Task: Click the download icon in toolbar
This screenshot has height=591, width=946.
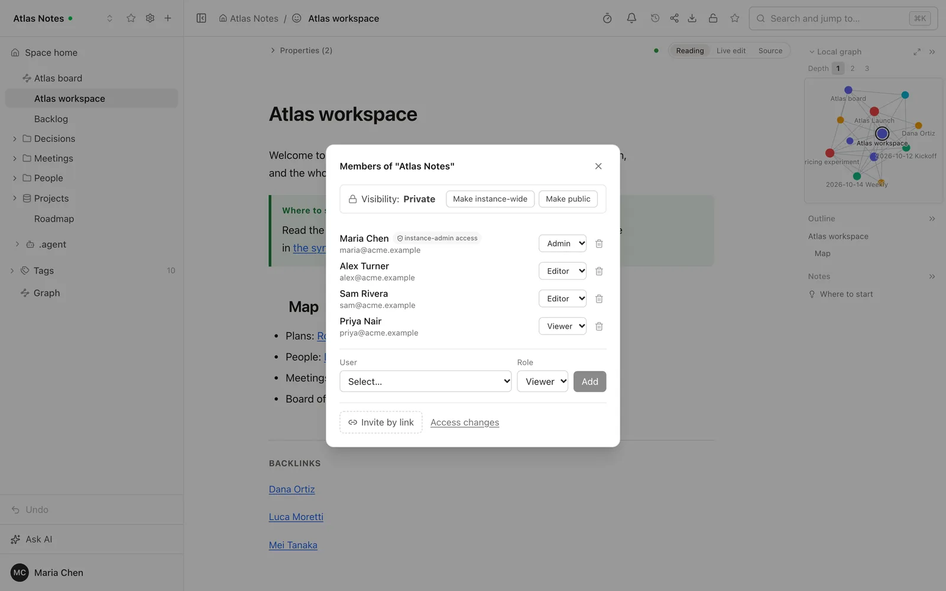Action: coord(692,18)
